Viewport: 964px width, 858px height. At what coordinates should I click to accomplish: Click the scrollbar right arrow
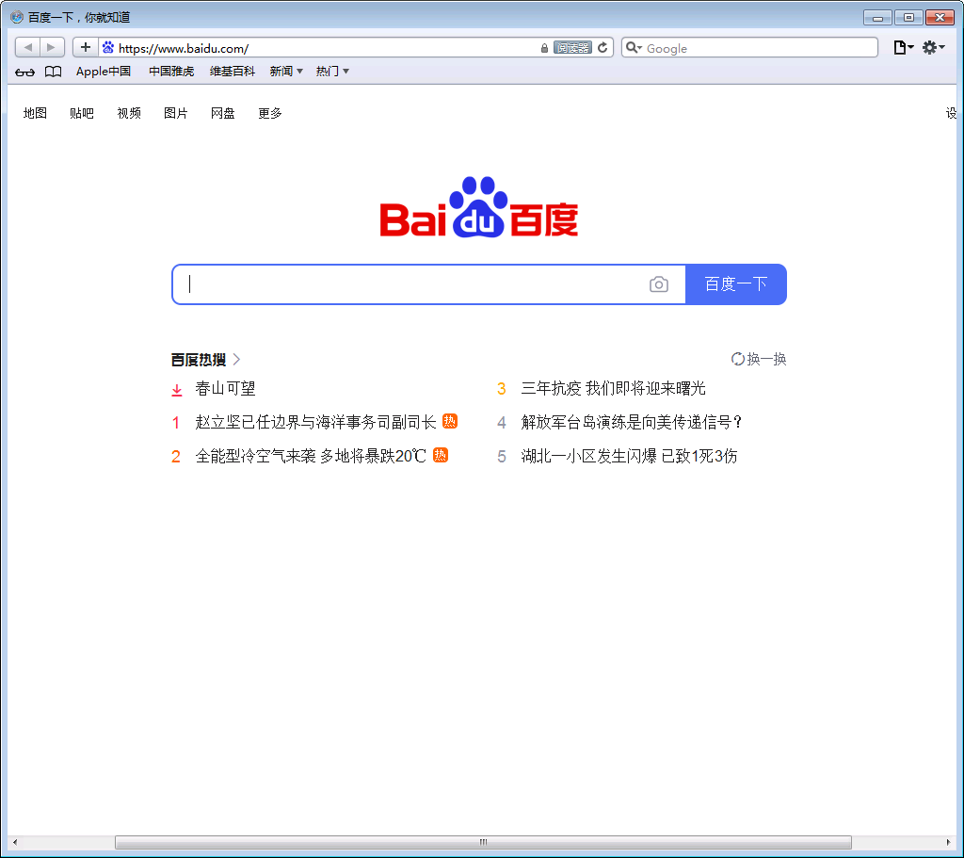pyautogui.click(x=949, y=842)
